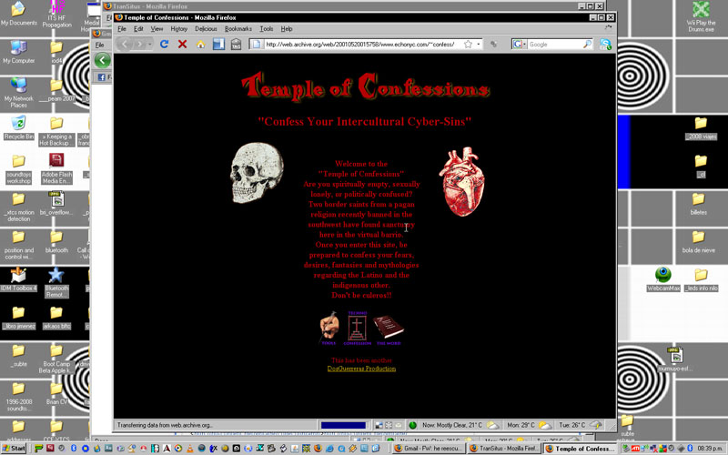The image size is (728, 455).
Task: Open The Word red book icon
Action: click(x=387, y=328)
